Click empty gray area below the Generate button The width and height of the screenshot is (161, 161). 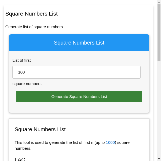(79, 108)
